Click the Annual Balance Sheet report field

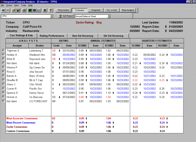91,16
